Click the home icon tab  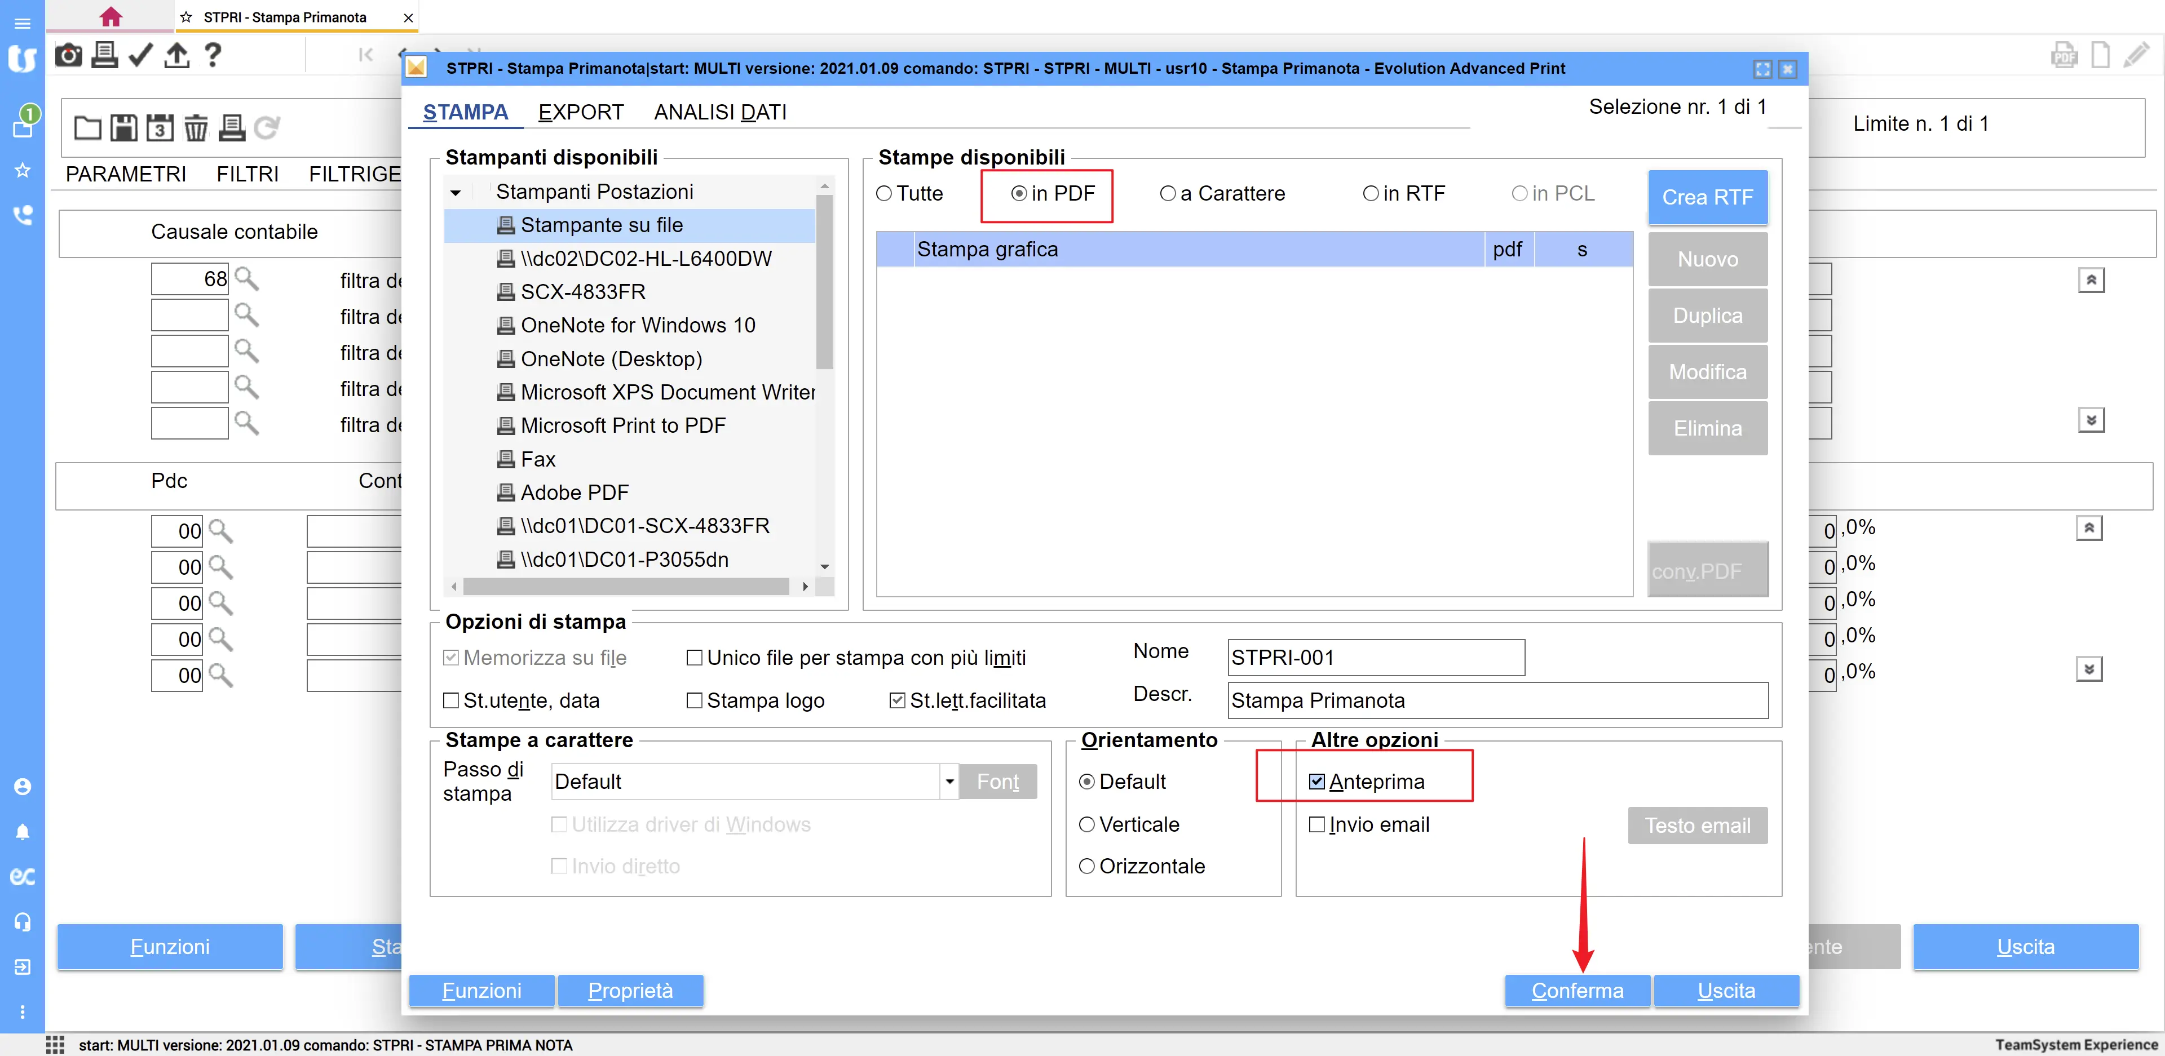(x=110, y=17)
